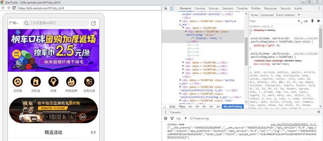Screen dimensions: 323x141
Task: Click the browser back arrow
Action: (x=3, y=8)
